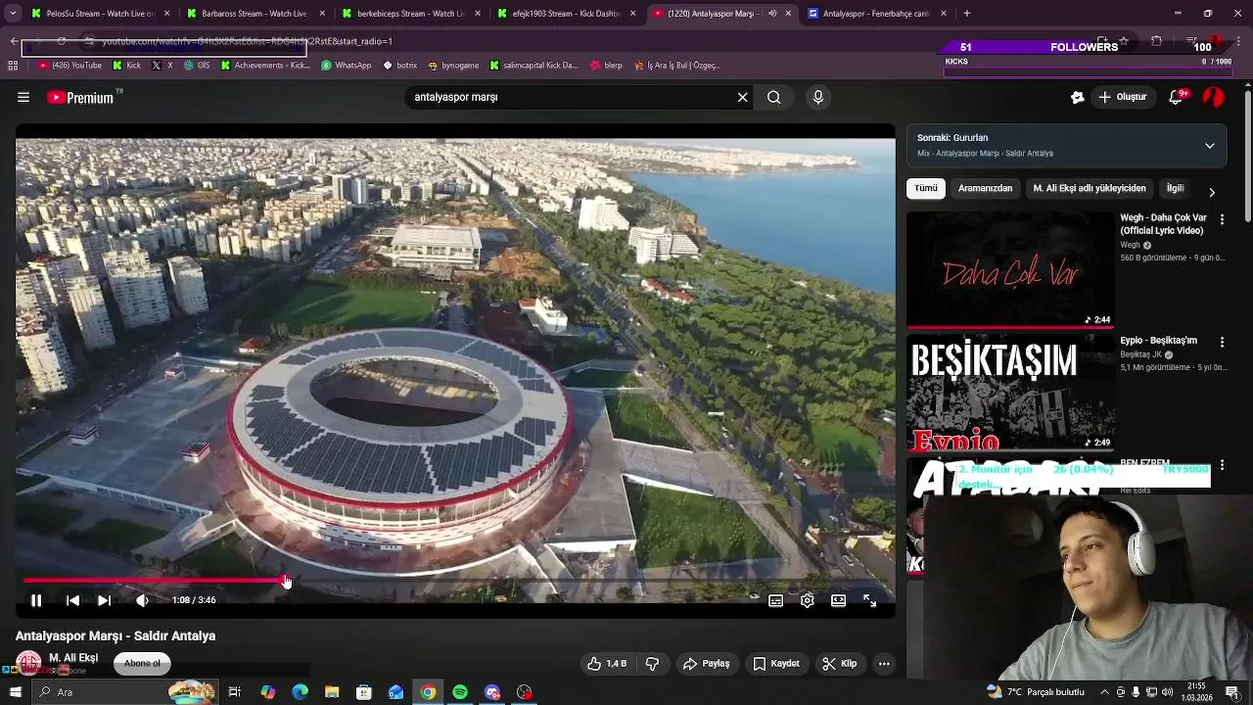Dislike the video
The width and height of the screenshot is (1253, 705).
click(x=652, y=664)
